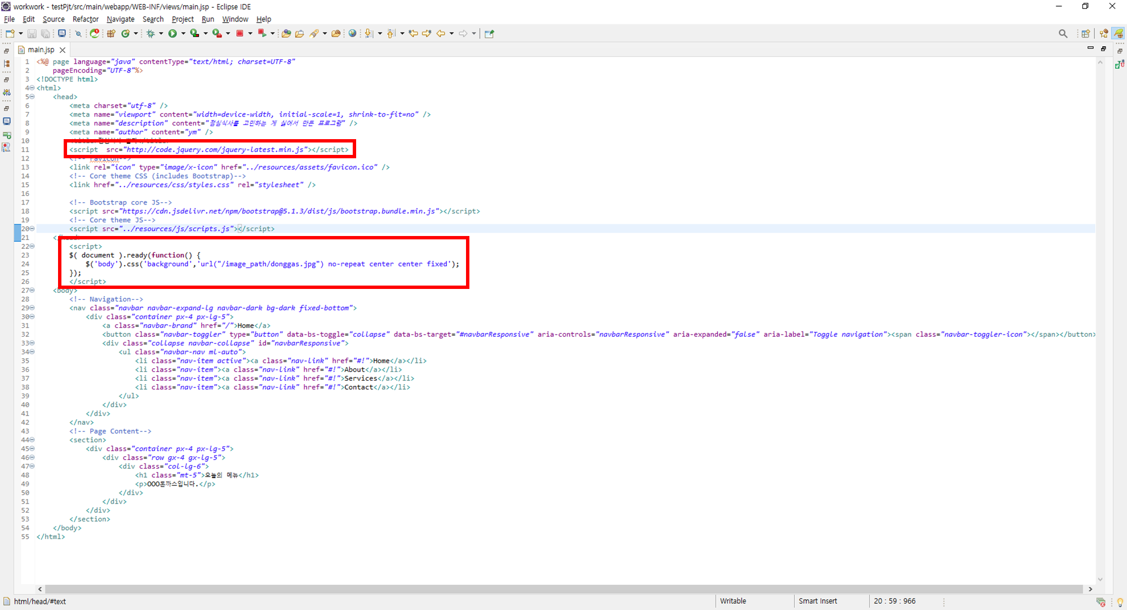Click the Debug bug toolbar icon
The image size is (1127, 610).
click(150, 34)
